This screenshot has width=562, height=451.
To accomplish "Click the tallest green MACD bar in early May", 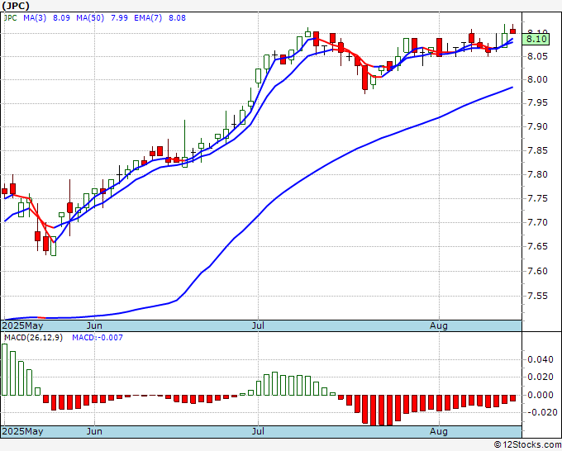I will [4, 369].
